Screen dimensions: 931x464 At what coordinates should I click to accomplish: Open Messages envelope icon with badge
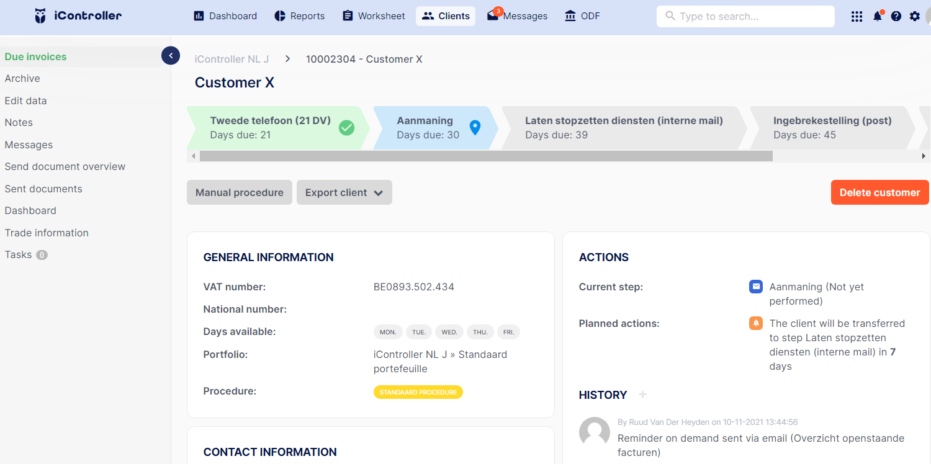pos(493,15)
